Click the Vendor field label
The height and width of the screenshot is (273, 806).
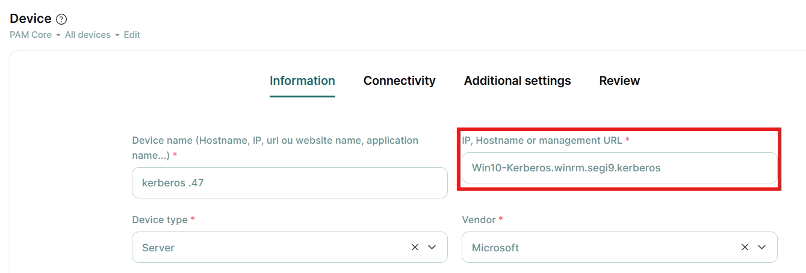coord(479,219)
